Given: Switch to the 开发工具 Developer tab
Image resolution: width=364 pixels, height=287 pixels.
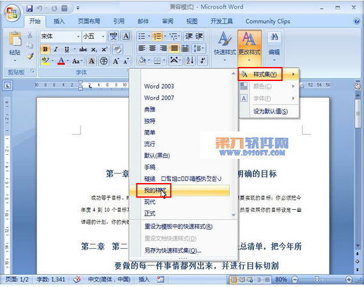Looking at the screenshot, I should (221, 21).
